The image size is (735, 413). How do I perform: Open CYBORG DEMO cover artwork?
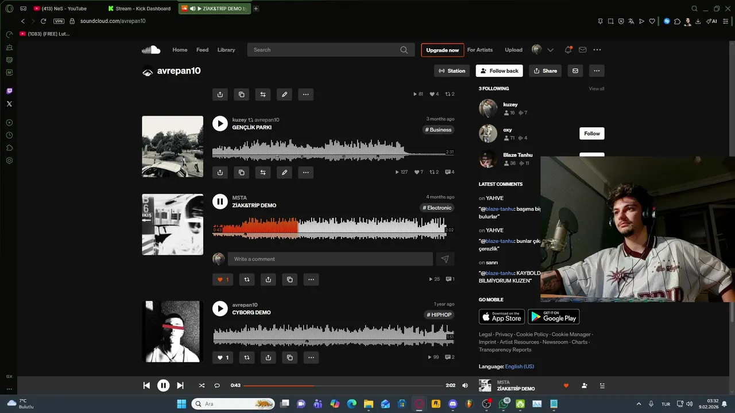[x=172, y=332]
